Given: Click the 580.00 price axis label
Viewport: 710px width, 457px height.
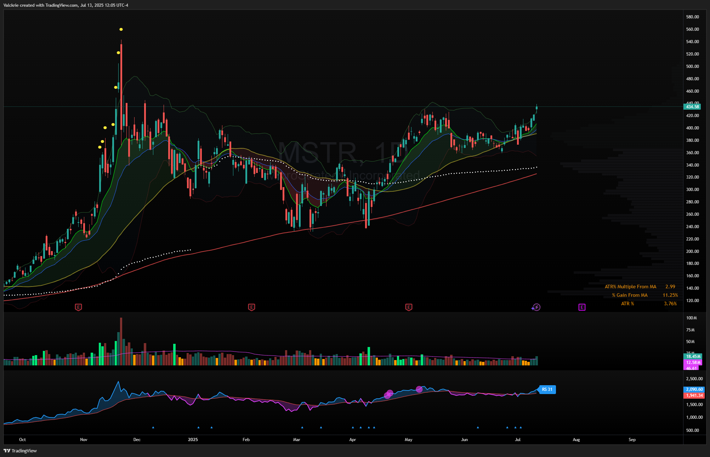Looking at the screenshot, I should (x=692, y=17).
